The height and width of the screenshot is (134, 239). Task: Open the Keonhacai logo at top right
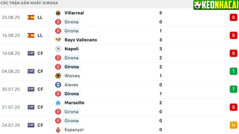[x=215, y=5]
